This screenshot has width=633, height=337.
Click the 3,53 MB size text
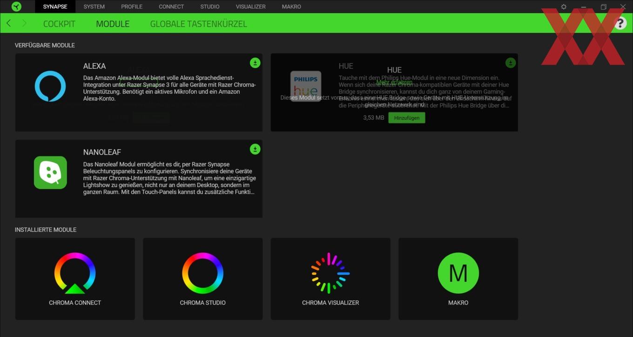click(374, 118)
